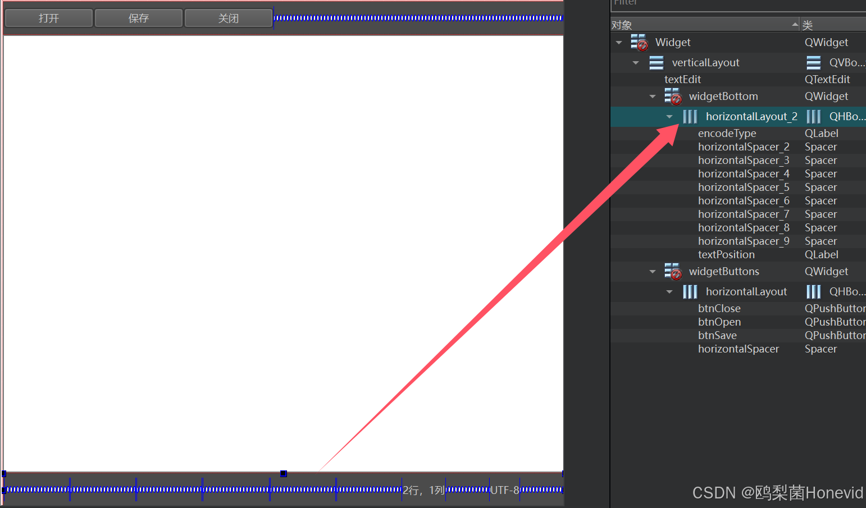866x508 pixels.
Task: Collapse the horizontalLayout_2 tree node
Action: click(x=669, y=117)
